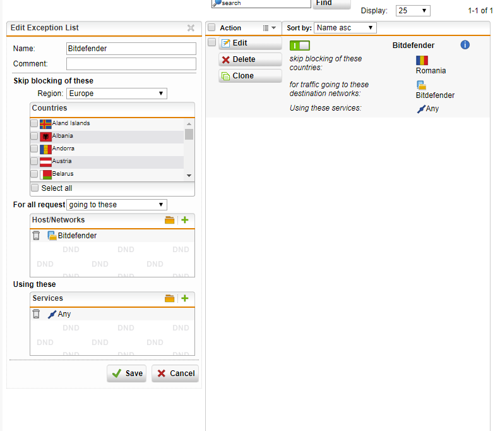Viewport: 500px width, 431px height.
Task: Click the countries list scrollbar thumb
Action: pos(189,135)
